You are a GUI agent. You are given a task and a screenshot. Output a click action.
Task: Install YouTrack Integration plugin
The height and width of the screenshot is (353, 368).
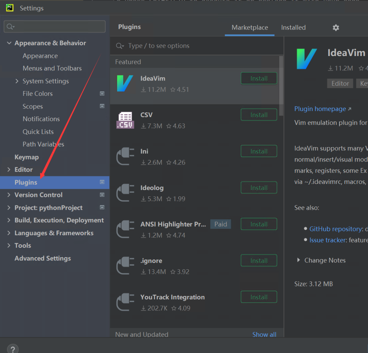click(259, 297)
